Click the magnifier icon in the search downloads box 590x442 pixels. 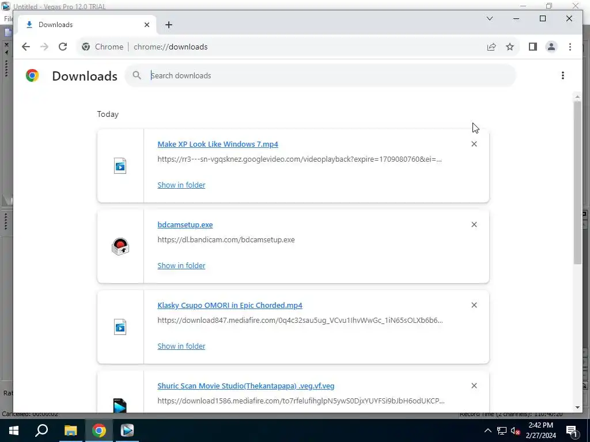coord(137,75)
